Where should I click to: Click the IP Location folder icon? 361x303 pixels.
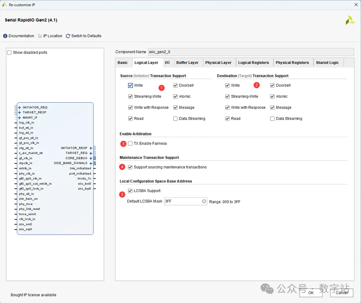(x=40, y=36)
